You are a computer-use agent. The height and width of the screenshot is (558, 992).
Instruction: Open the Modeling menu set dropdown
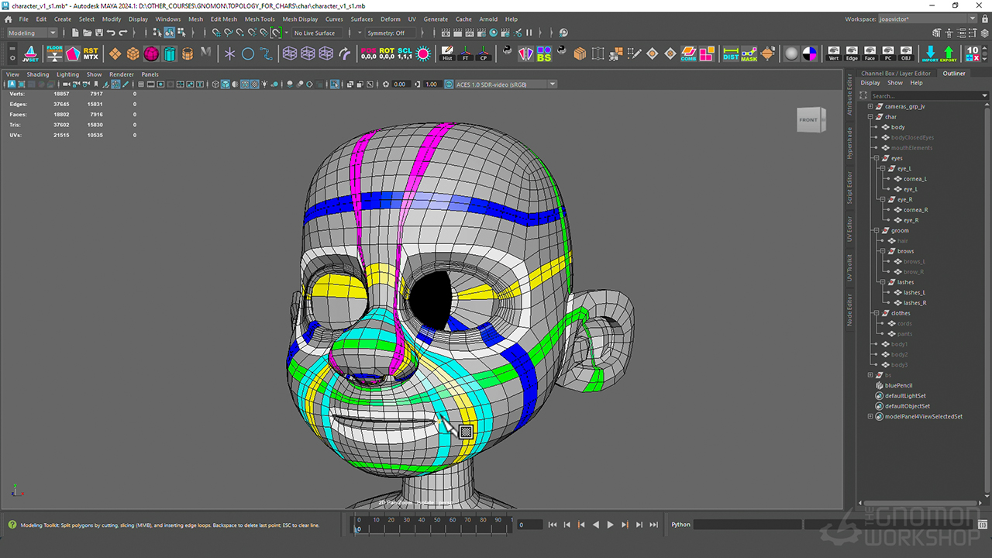click(32, 33)
